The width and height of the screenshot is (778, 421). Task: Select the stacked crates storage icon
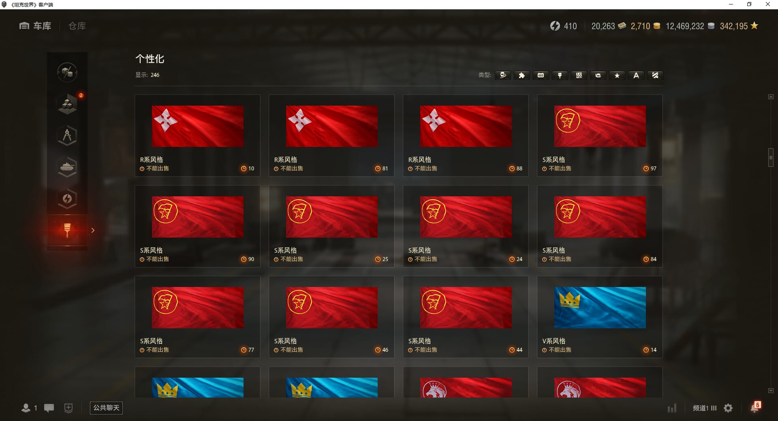(x=67, y=104)
